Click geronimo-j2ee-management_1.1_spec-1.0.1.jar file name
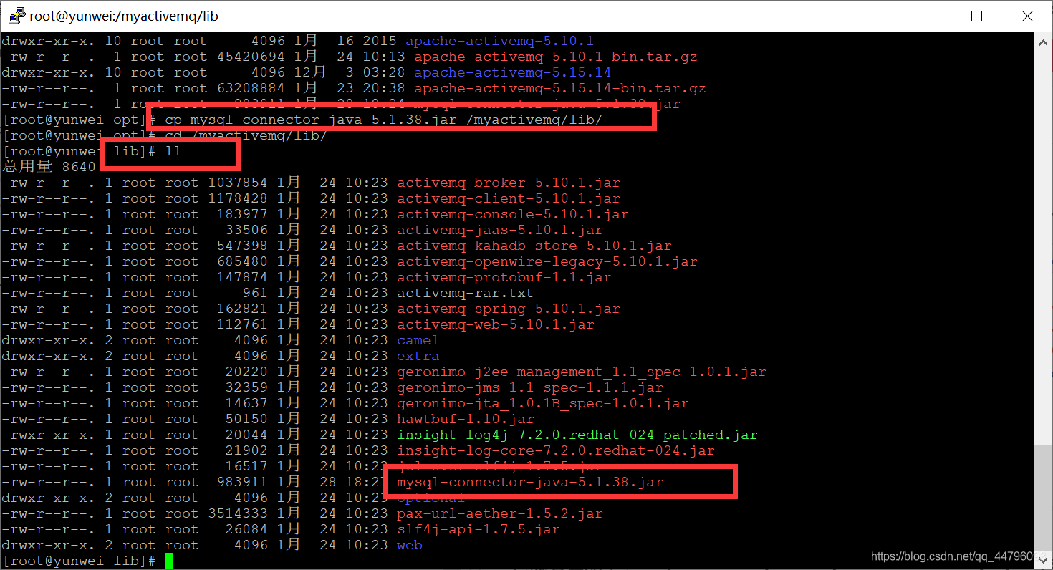Image resolution: width=1053 pixels, height=570 pixels. [x=581, y=372]
